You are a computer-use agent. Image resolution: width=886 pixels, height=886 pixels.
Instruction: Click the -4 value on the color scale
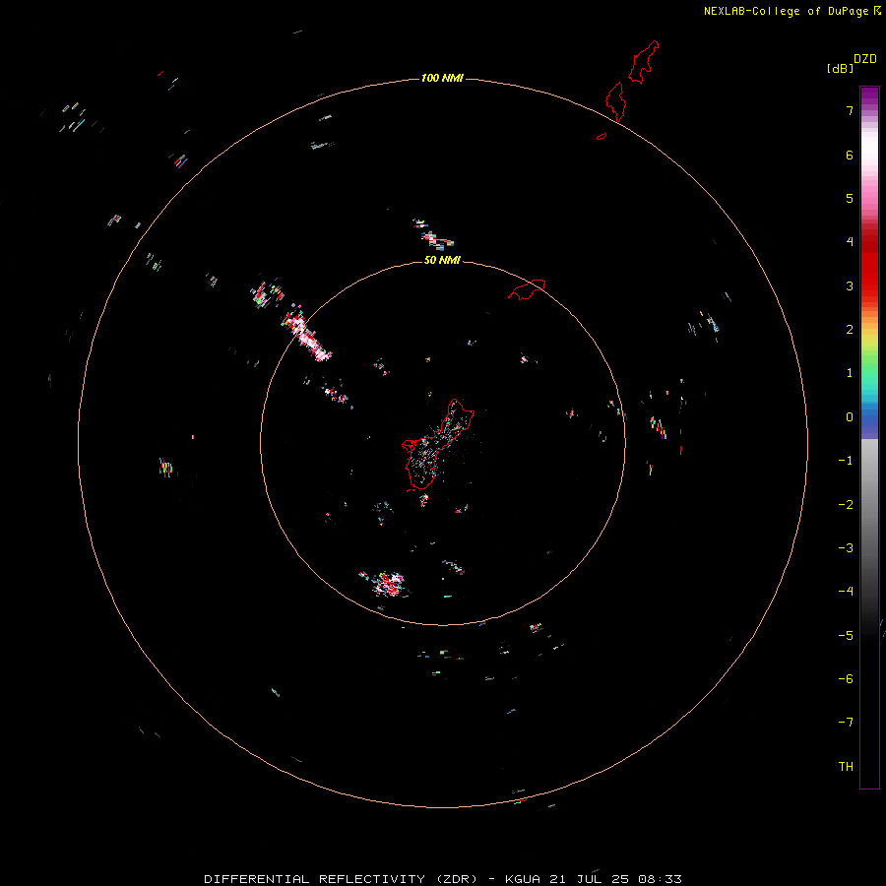point(846,592)
